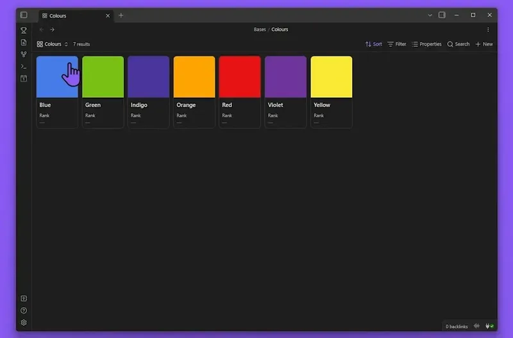This screenshot has height=338, width=513.
Task: Add a new tab with plus icon
Action: (121, 15)
